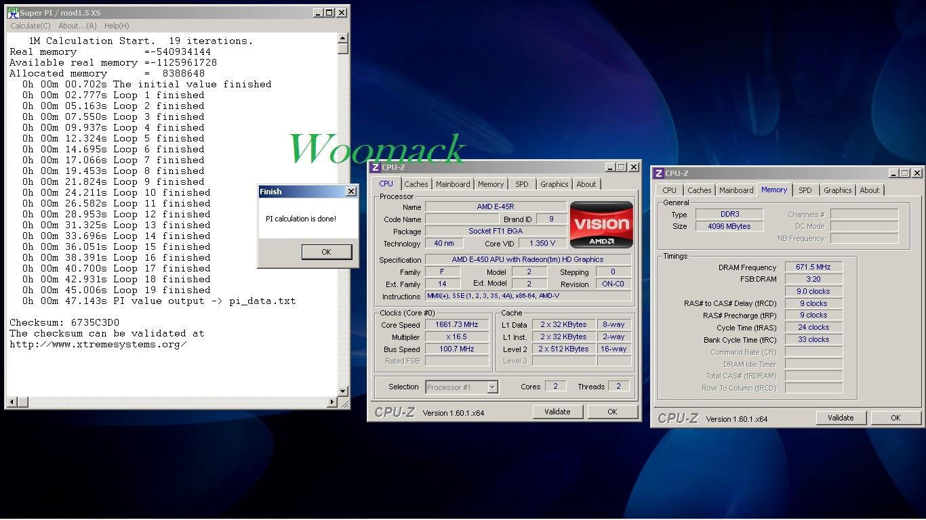
Task: Click the Cores value field showing 2
Action: [555, 387]
